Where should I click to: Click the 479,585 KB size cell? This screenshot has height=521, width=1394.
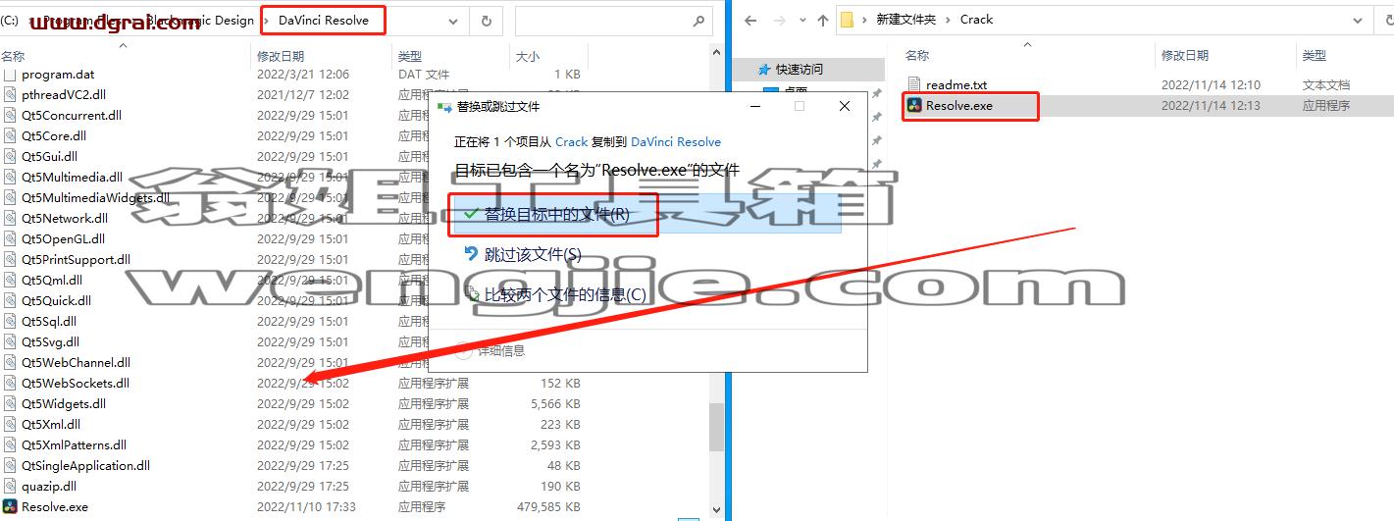(548, 507)
